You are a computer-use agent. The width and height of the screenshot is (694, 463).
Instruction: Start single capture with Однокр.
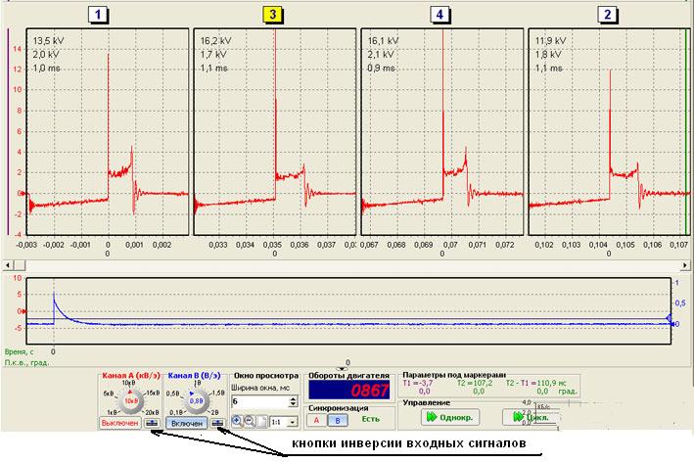pyautogui.click(x=449, y=417)
